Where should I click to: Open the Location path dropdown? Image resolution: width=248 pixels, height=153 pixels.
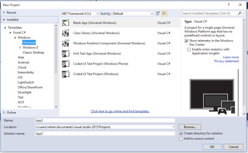(173, 127)
